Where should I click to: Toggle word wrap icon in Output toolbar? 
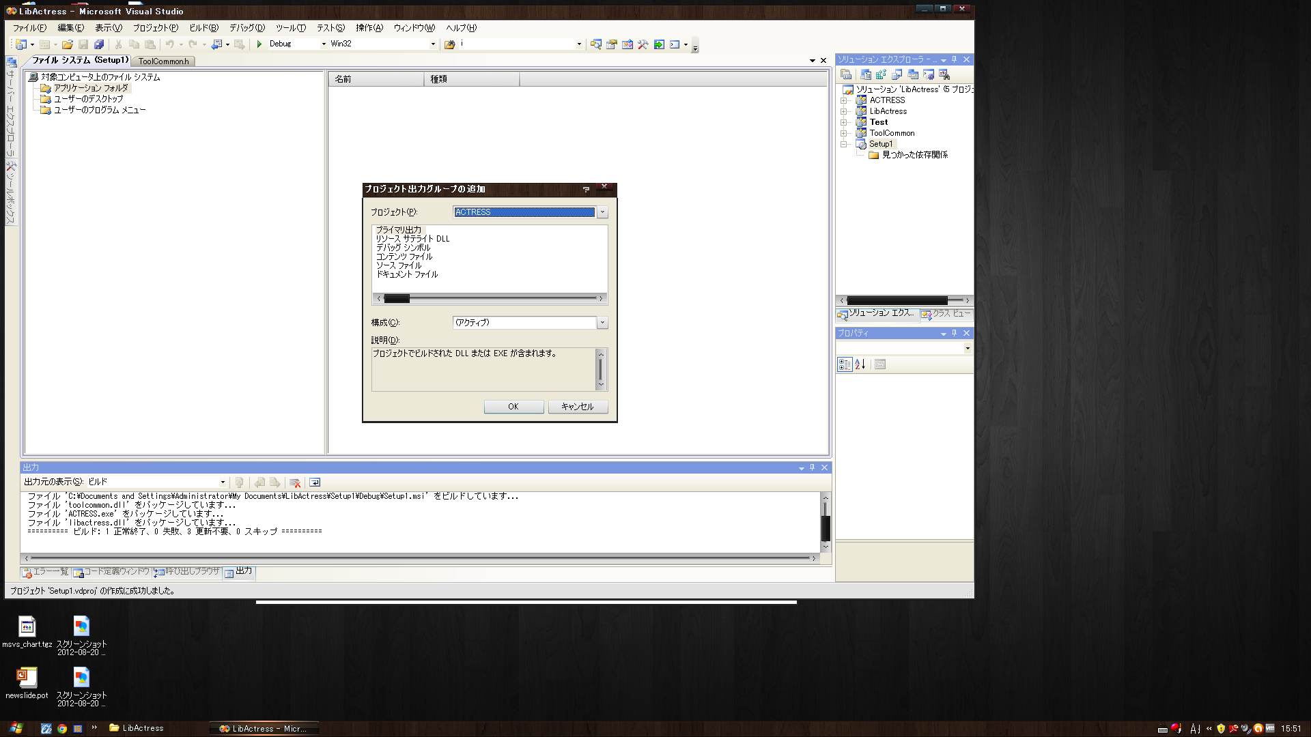(x=315, y=482)
